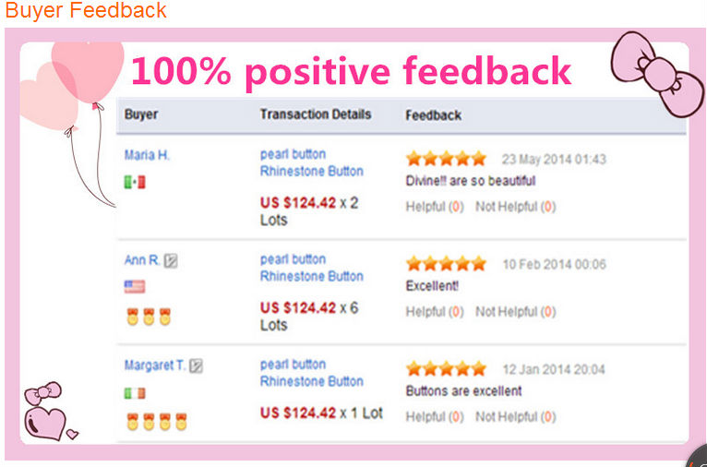Open buyer profile Margaret T.
This screenshot has height=467, width=707.
click(x=155, y=365)
